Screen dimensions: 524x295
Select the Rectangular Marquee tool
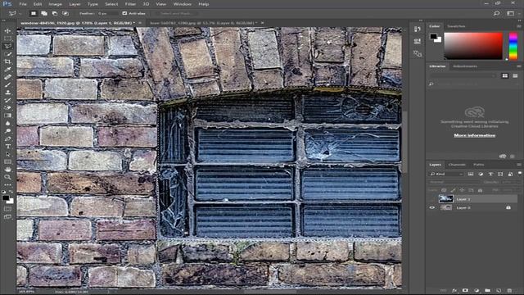tap(7, 39)
